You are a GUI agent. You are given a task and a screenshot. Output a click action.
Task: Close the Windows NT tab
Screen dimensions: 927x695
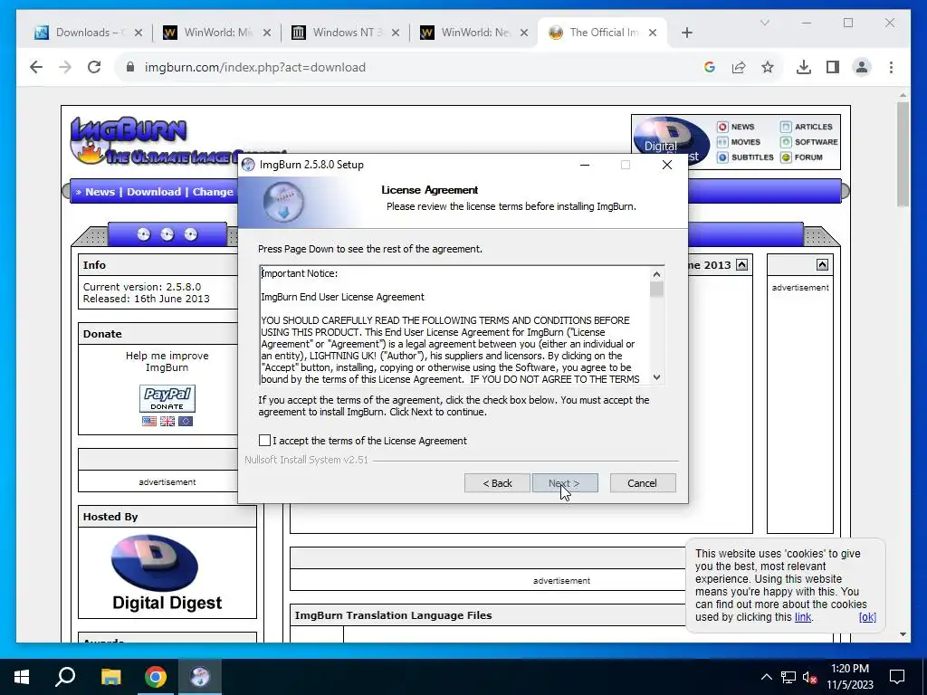pos(396,33)
